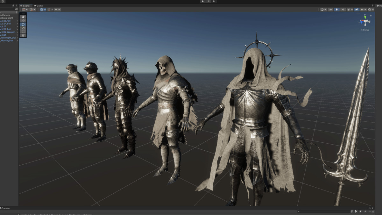Open k25_Full prefab via its arrow
This screenshot has height=215, width=382.
[x=17, y=21]
